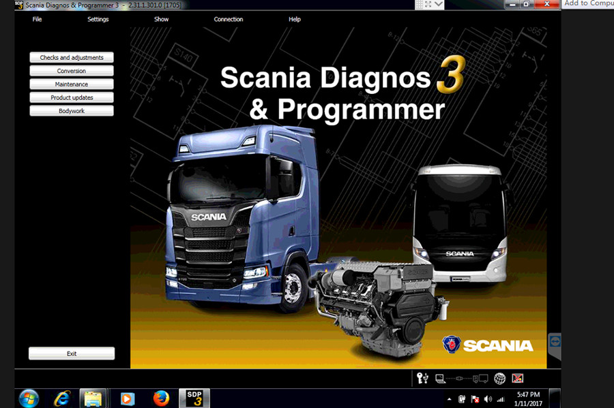
Task: Click the power plug tray icon
Action: click(x=462, y=399)
